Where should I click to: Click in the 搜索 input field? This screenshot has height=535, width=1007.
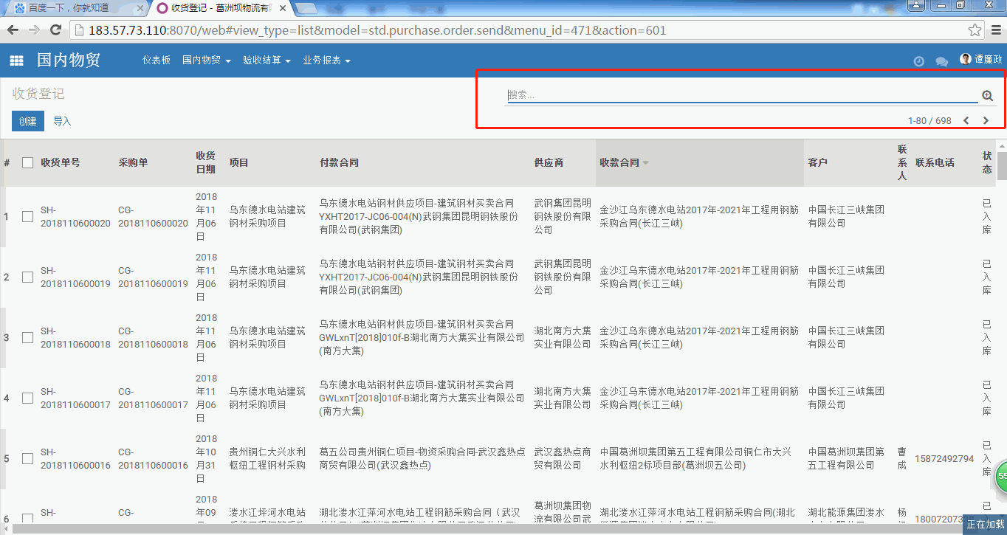[738, 95]
